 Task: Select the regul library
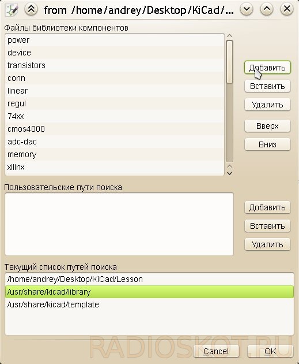pos(115,103)
